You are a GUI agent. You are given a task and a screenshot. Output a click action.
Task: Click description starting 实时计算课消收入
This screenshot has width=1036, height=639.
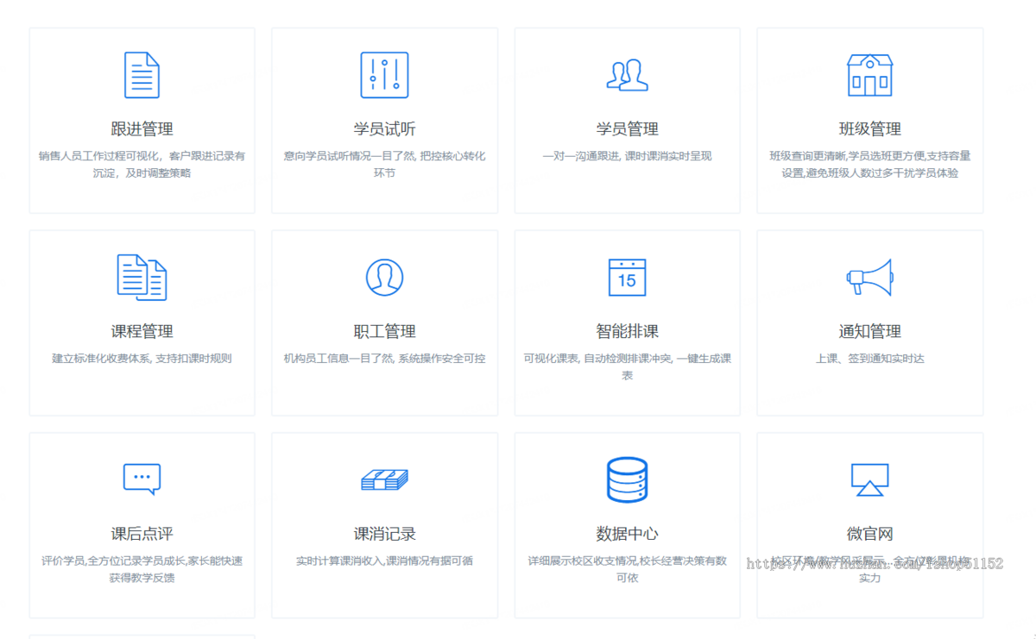tap(384, 561)
